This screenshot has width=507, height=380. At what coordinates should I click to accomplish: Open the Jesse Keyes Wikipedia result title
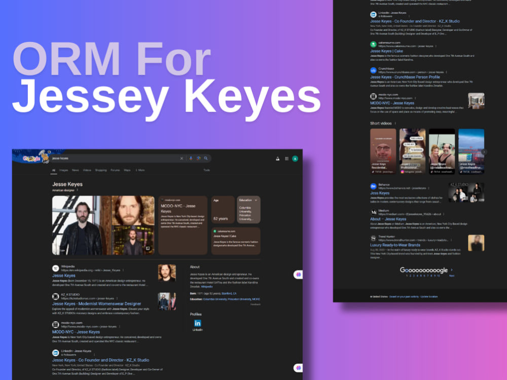(x=64, y=276)
